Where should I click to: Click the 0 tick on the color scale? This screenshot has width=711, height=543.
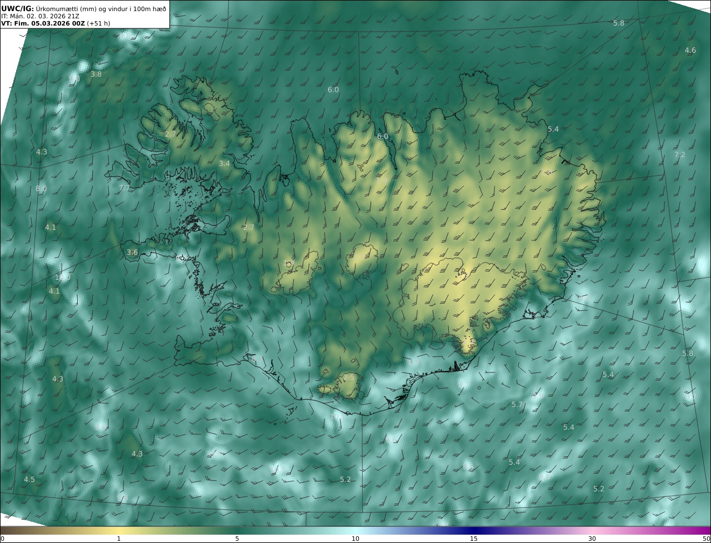tap(2, 539)
